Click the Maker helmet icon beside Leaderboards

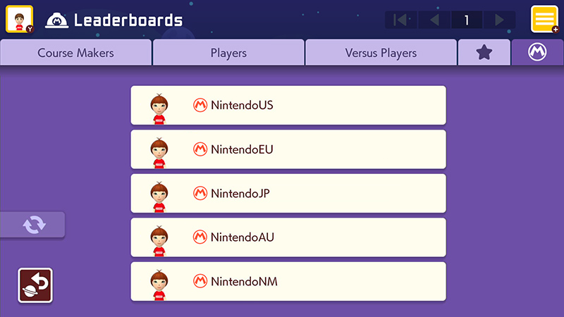click(x=56, y=20)
